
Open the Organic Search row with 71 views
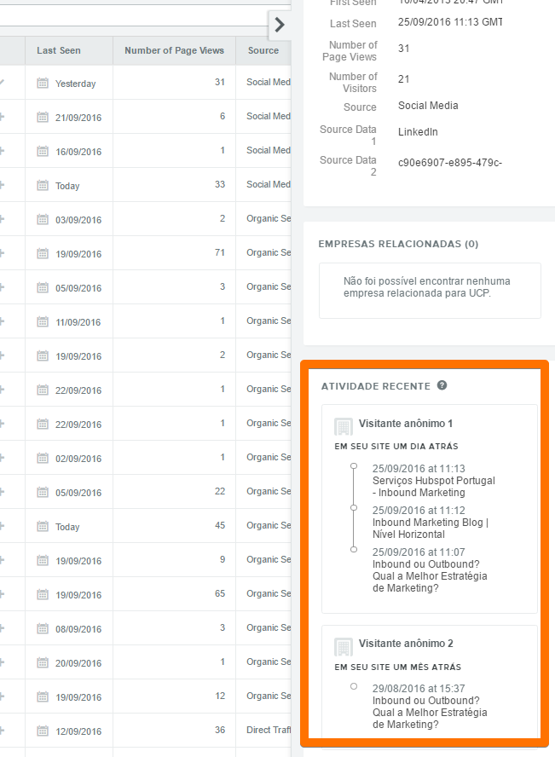(269, 252)
